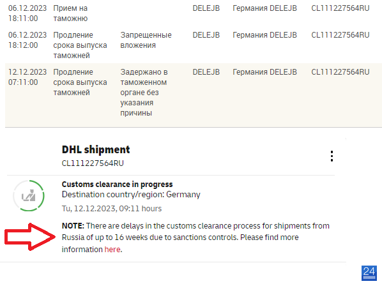Click the 'Запрещенные вложения' reason text
This screenshot has width=382, height=286.
(146, 40)
